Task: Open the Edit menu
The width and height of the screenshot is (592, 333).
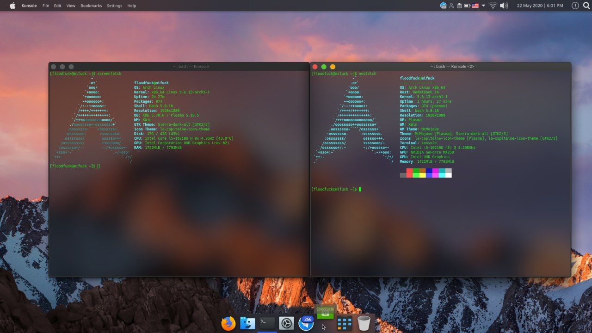Action: [57, 6]
